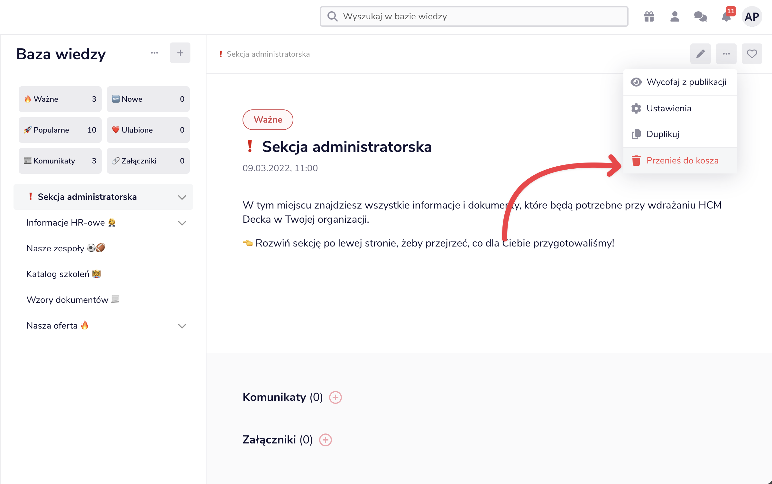Add a new Załączniki attachment
Viewport: 772px width, 484px height.
click(326, 440)
